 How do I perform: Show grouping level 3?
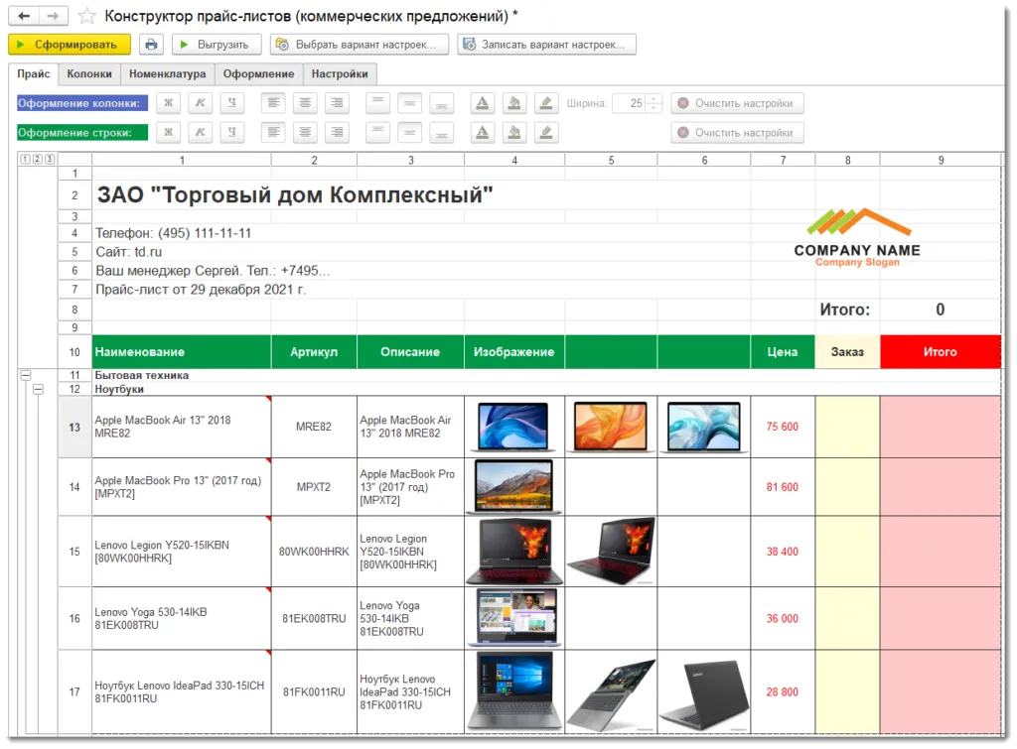[50, 159]
